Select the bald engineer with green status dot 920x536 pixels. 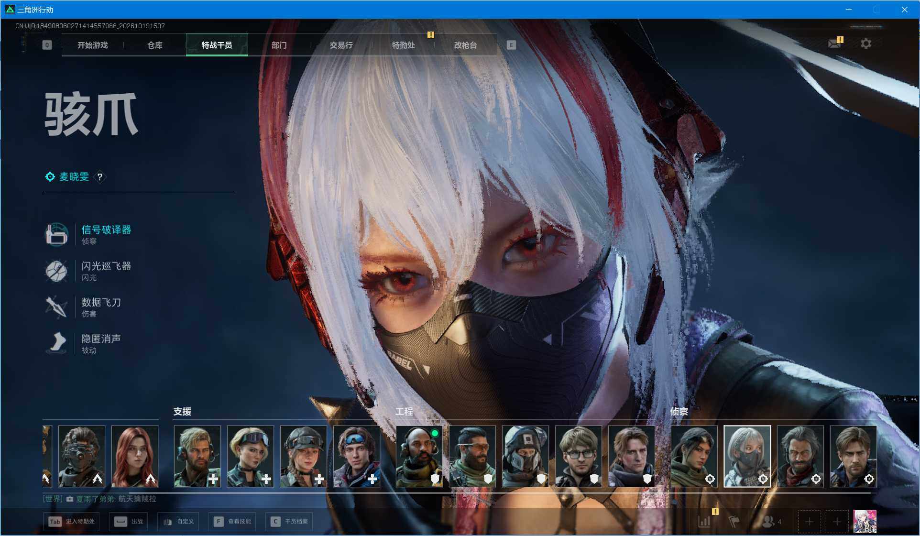(x=419, y=456)
